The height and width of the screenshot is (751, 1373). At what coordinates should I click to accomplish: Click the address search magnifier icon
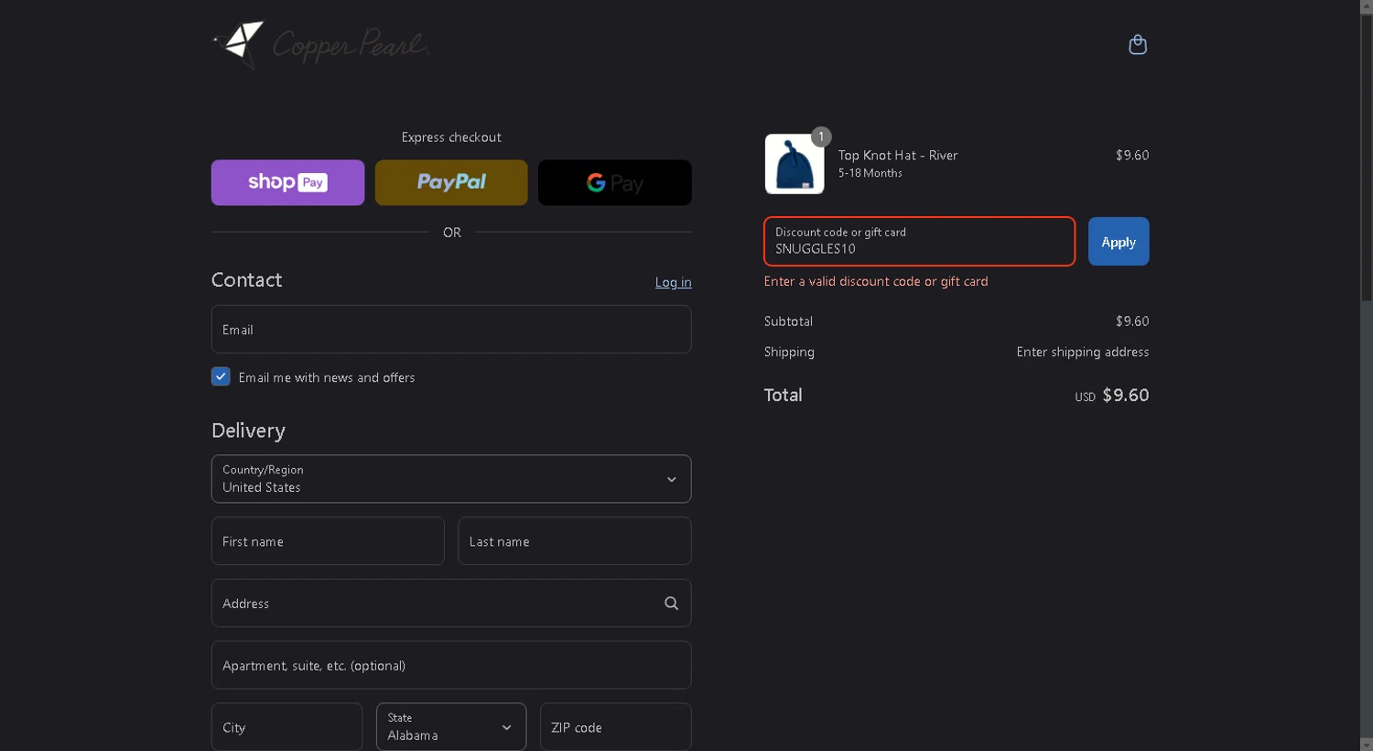(x=671, y=604)
